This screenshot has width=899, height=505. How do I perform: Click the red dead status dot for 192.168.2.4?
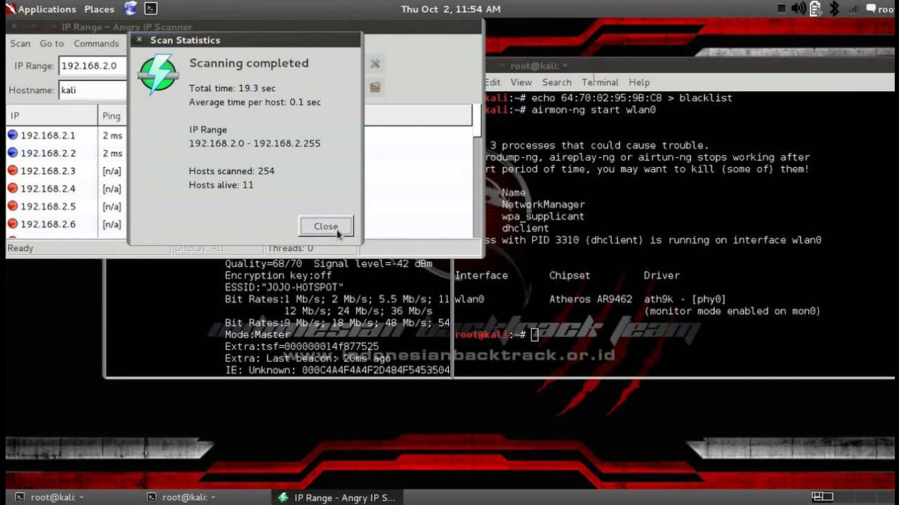[x=13, y=188]
